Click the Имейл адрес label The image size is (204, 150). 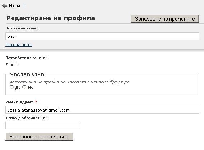19,102
